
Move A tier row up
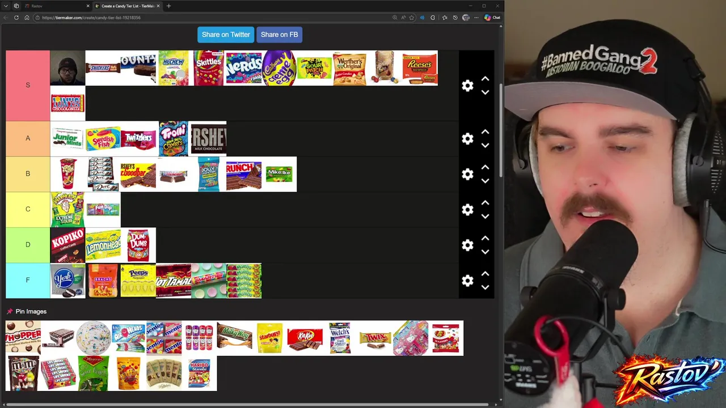tap(485, 132)
